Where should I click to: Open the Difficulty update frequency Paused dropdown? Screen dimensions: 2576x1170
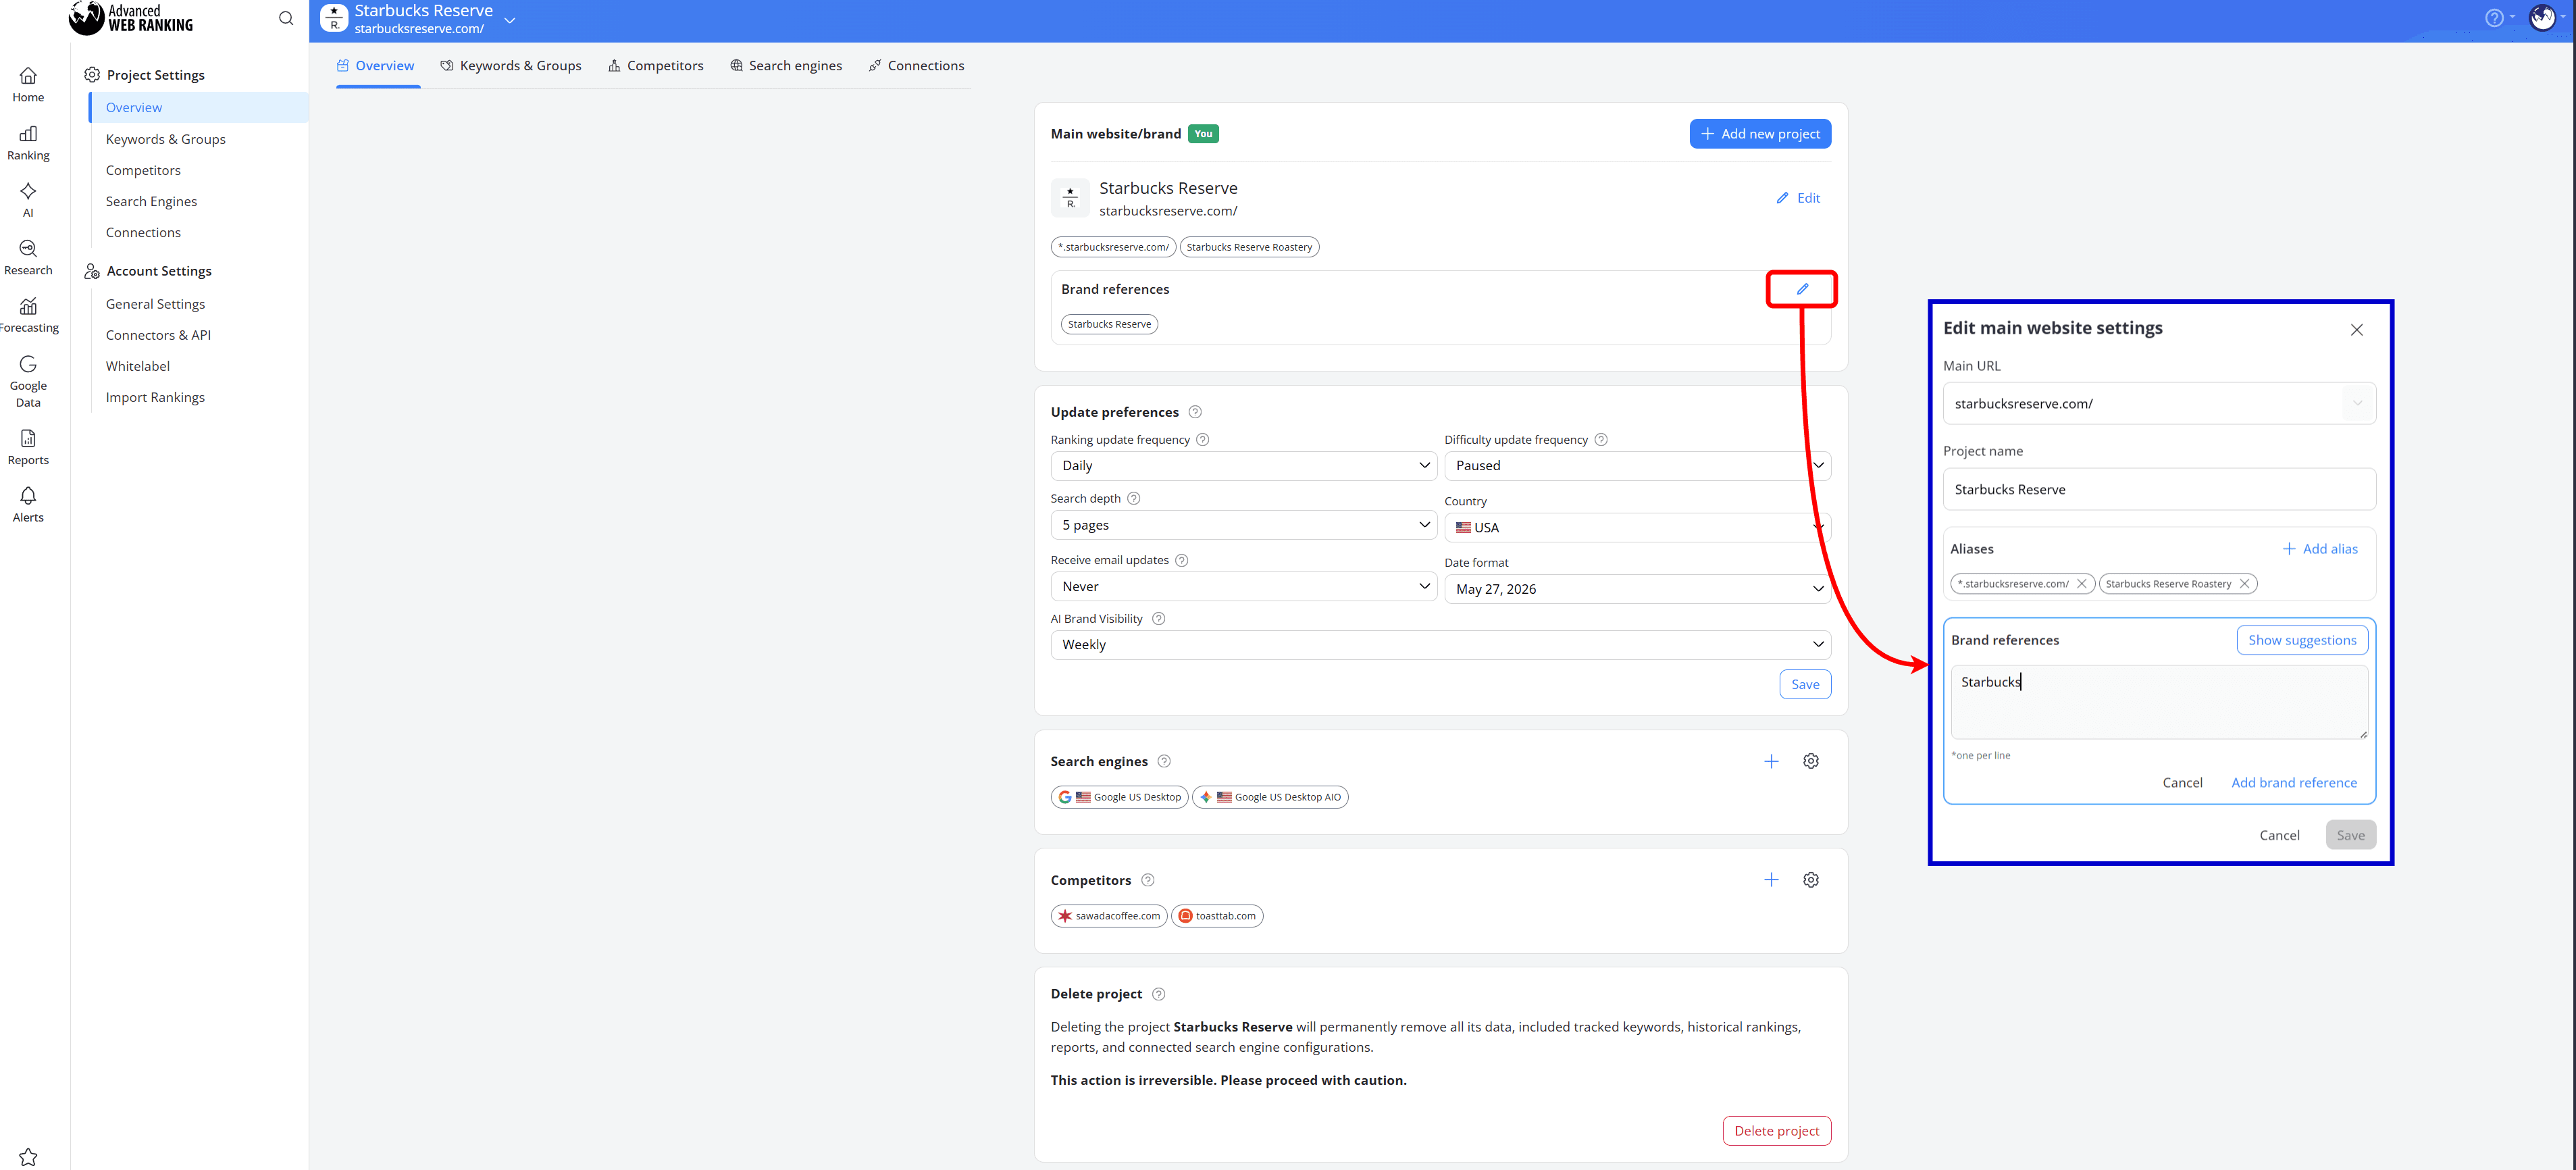[x=1638, y=466]
